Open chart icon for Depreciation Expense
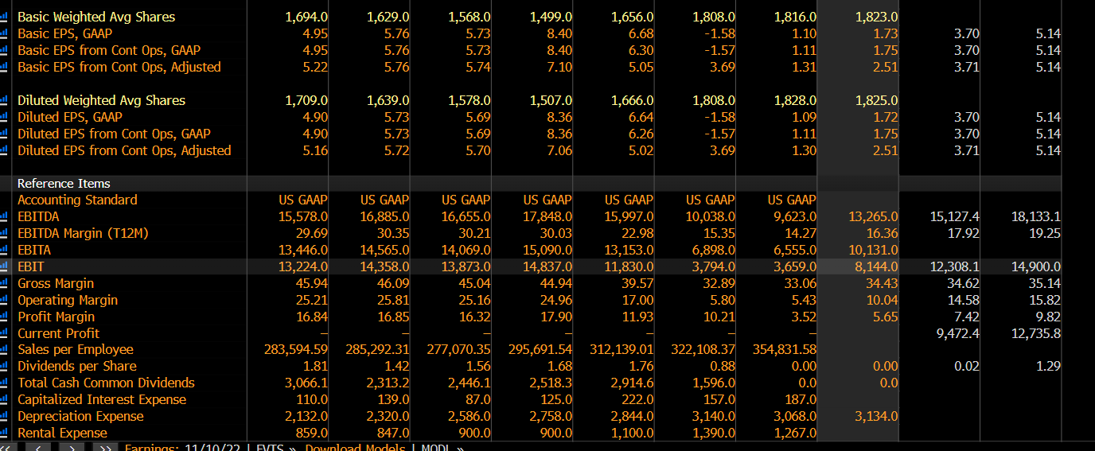This screenshot has height=451, width=1095. [x=4, y=416]
